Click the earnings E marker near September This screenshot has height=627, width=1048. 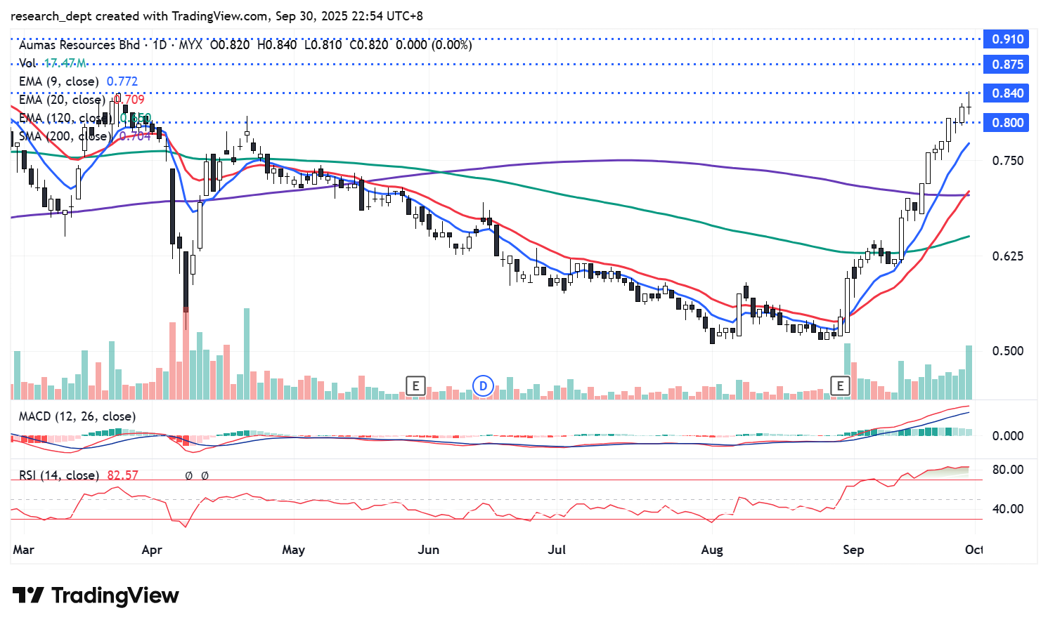(840, 385)
